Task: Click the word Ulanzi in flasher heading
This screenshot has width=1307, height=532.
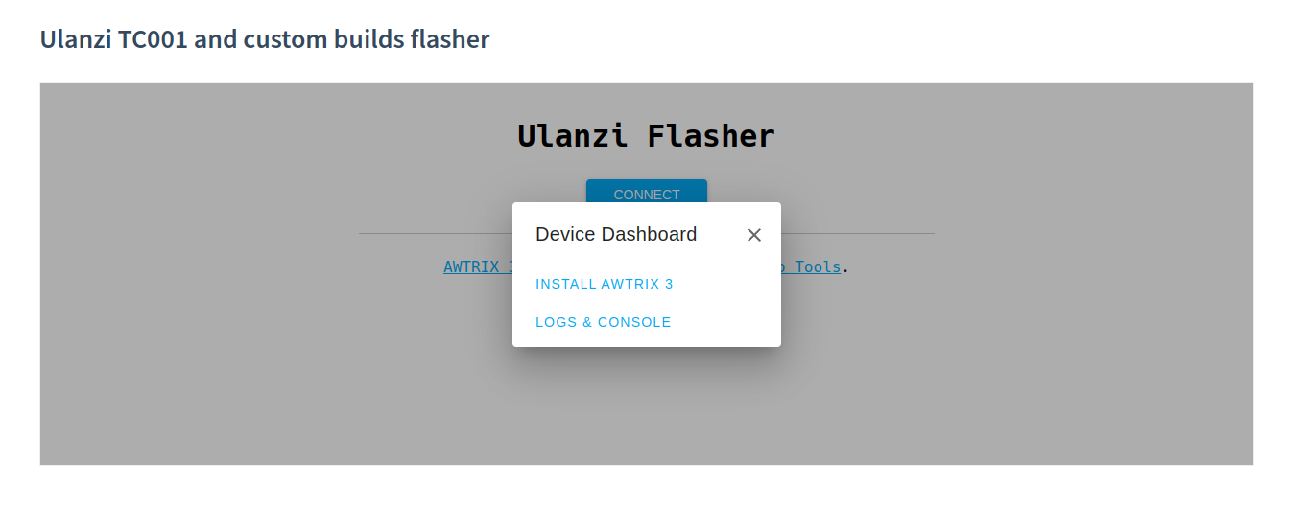Action: coord(573,136)
